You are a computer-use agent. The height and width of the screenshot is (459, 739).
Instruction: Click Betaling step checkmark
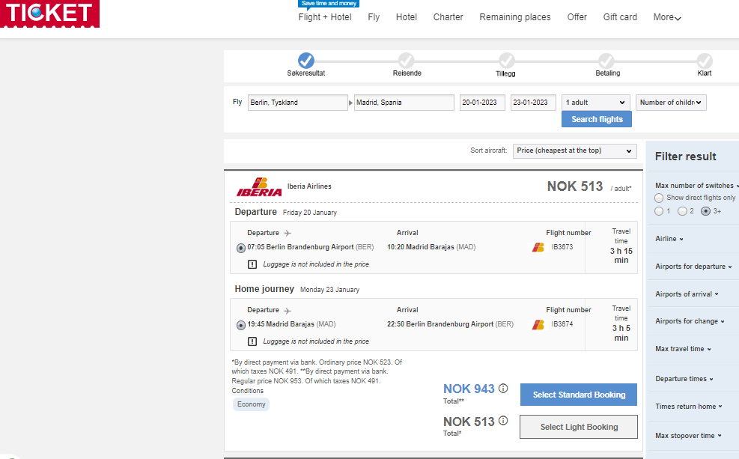click(606, 61)
